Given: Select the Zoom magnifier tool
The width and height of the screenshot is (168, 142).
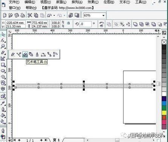Looking at the screenshot, I should 3,46.
